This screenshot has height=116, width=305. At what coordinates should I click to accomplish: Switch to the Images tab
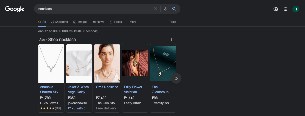coord(80,22)
